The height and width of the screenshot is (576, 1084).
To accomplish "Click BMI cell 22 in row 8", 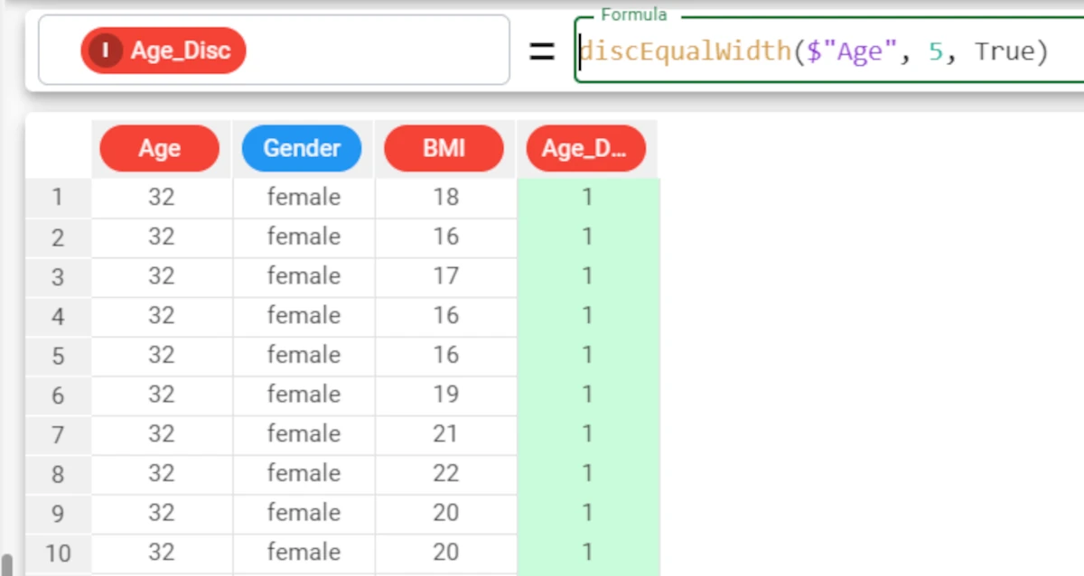I will (x=445, y=474).
